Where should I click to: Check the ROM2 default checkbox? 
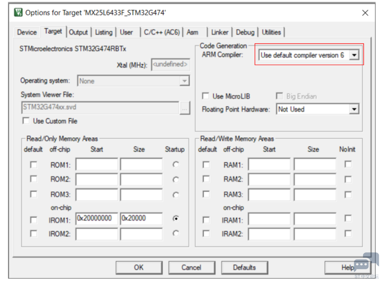34,179
